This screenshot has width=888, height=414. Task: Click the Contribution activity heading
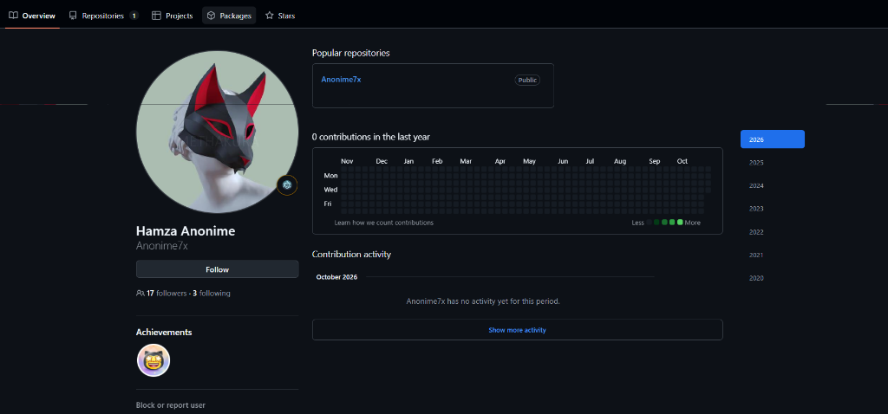pyautogui.click(x=351, y=255)
